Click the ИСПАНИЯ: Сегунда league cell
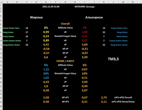Viewport: 142px width, 110px height. tap(84, 6)
